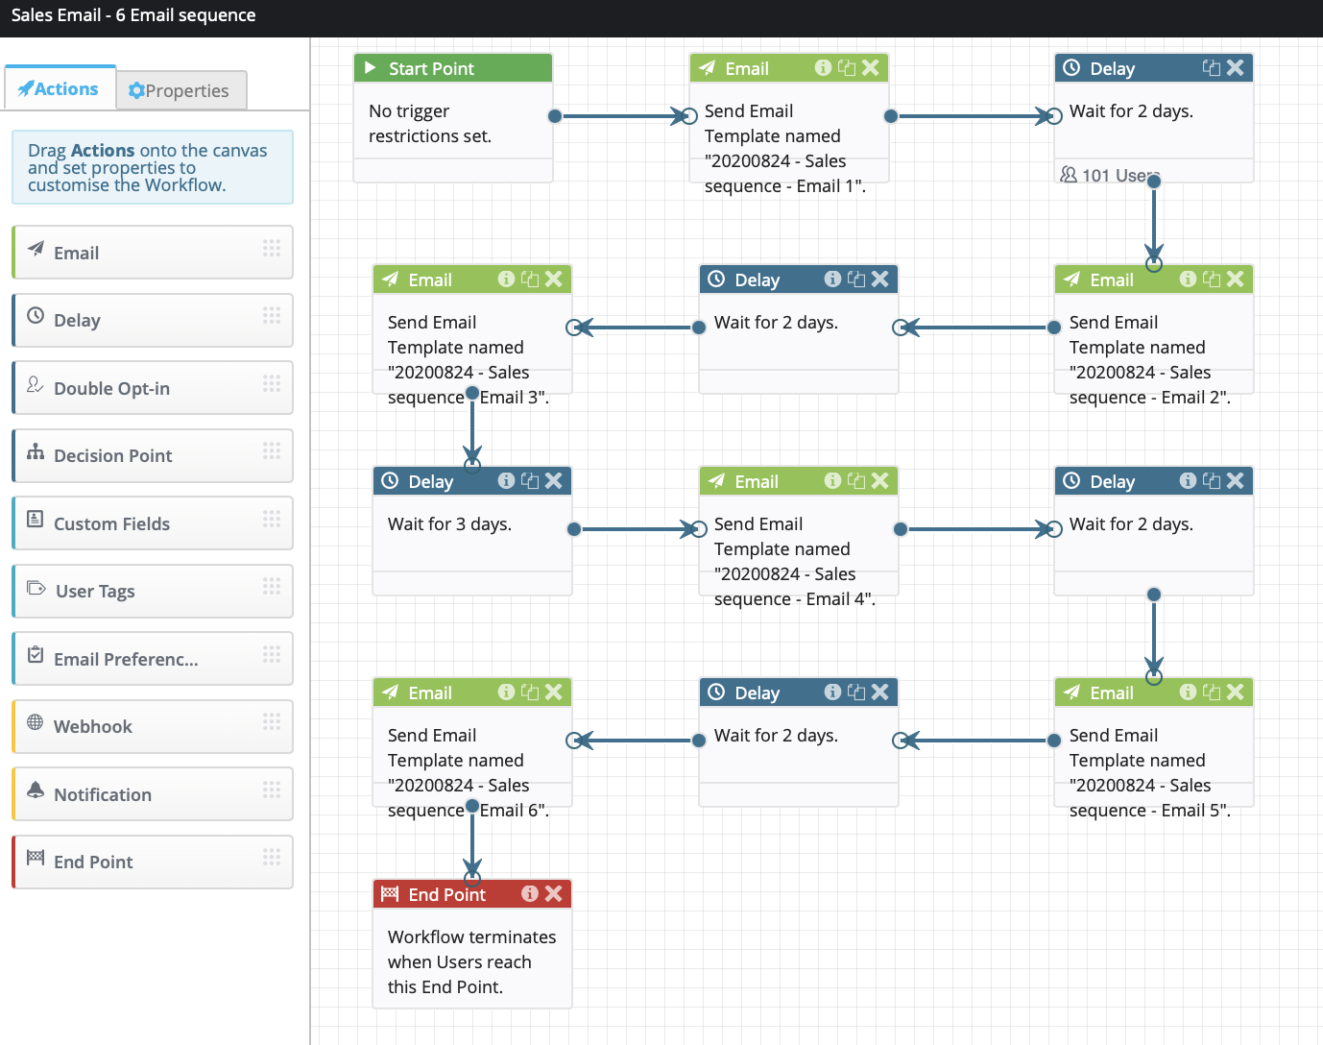Duplicate the Email 5 node
The image size is (1323, 1045).
tap(1212, 692)
